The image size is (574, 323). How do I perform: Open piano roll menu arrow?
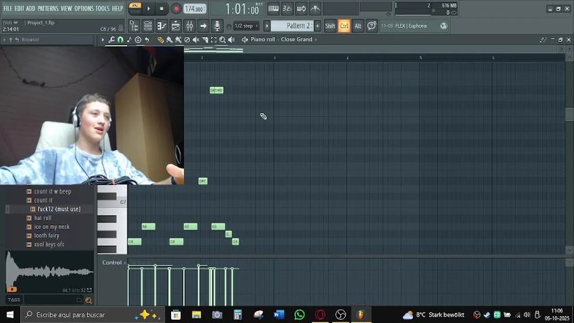point(102,40)
